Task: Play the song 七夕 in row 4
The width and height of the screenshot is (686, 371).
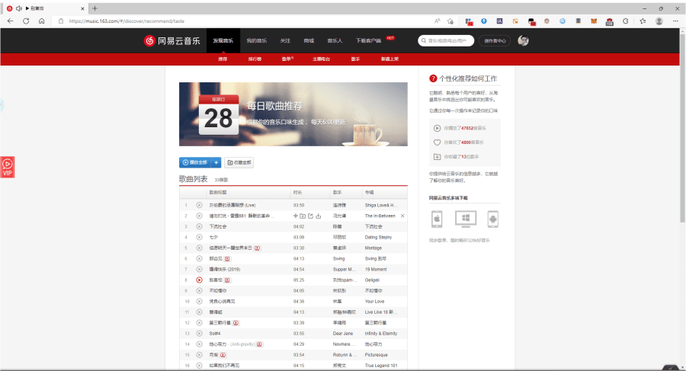Action: 199,237
